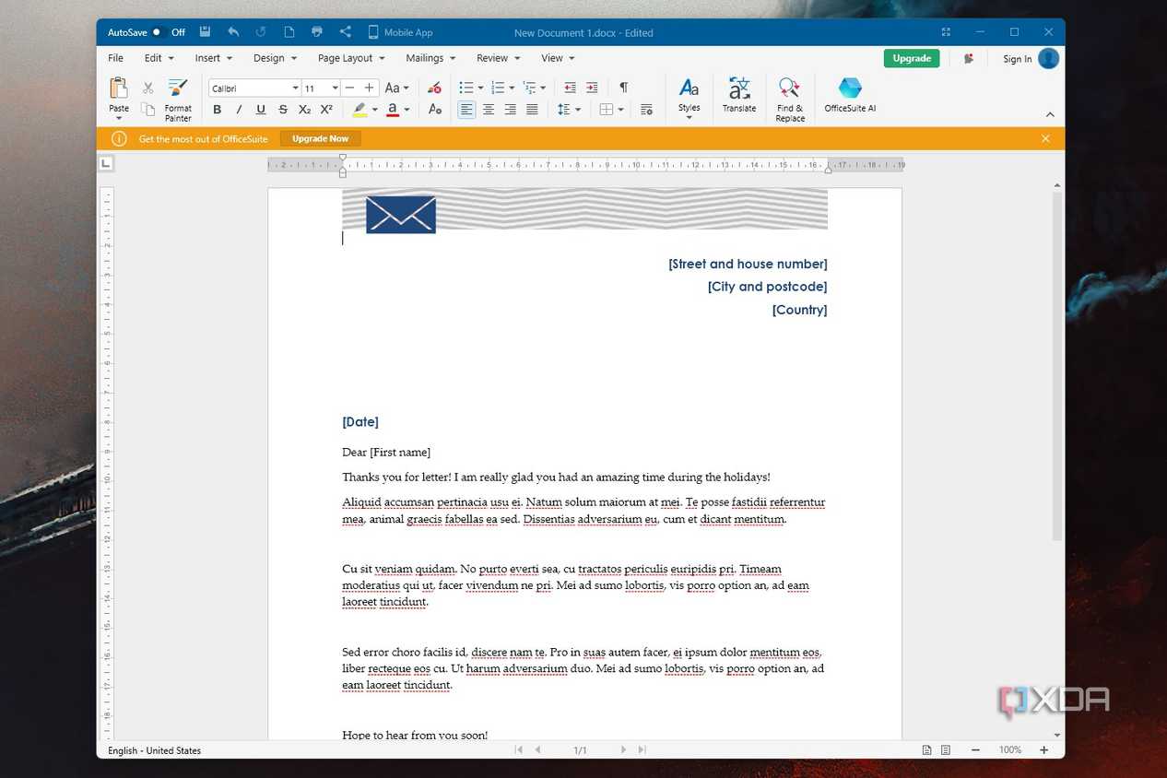Screen dimensions: 1167x778
Task: Collapse the ribbon with chevron
Action: coord(1049,114)
